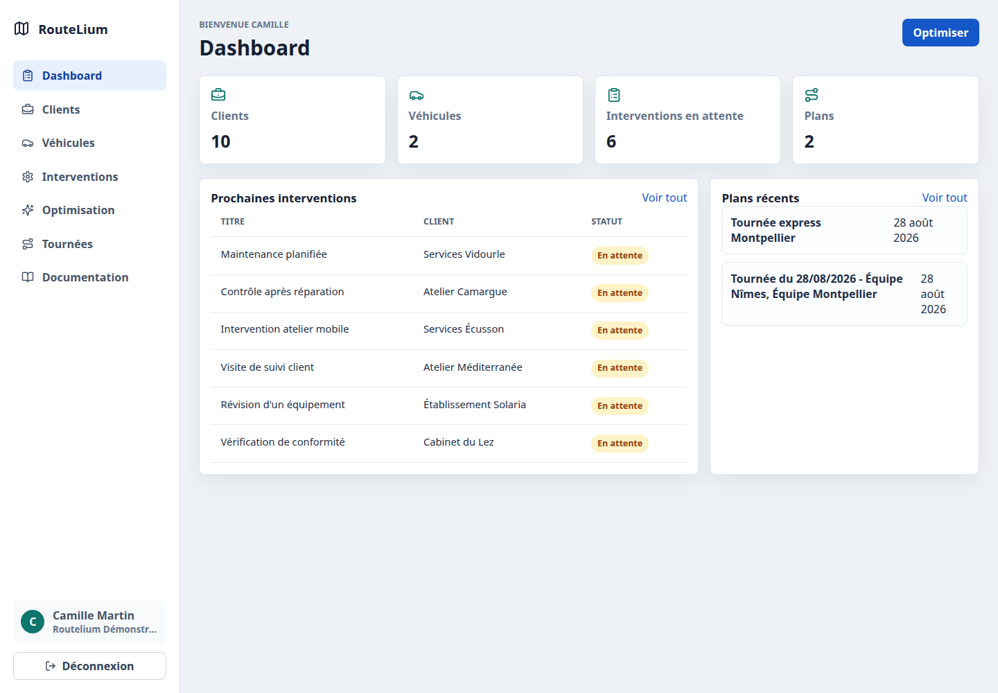The image size is (998, 693).
Task: Click the car icon on Véhicules card
Action: [416, 95]
